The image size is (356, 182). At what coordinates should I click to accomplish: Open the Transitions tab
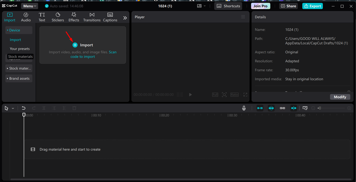pos(92,17)
